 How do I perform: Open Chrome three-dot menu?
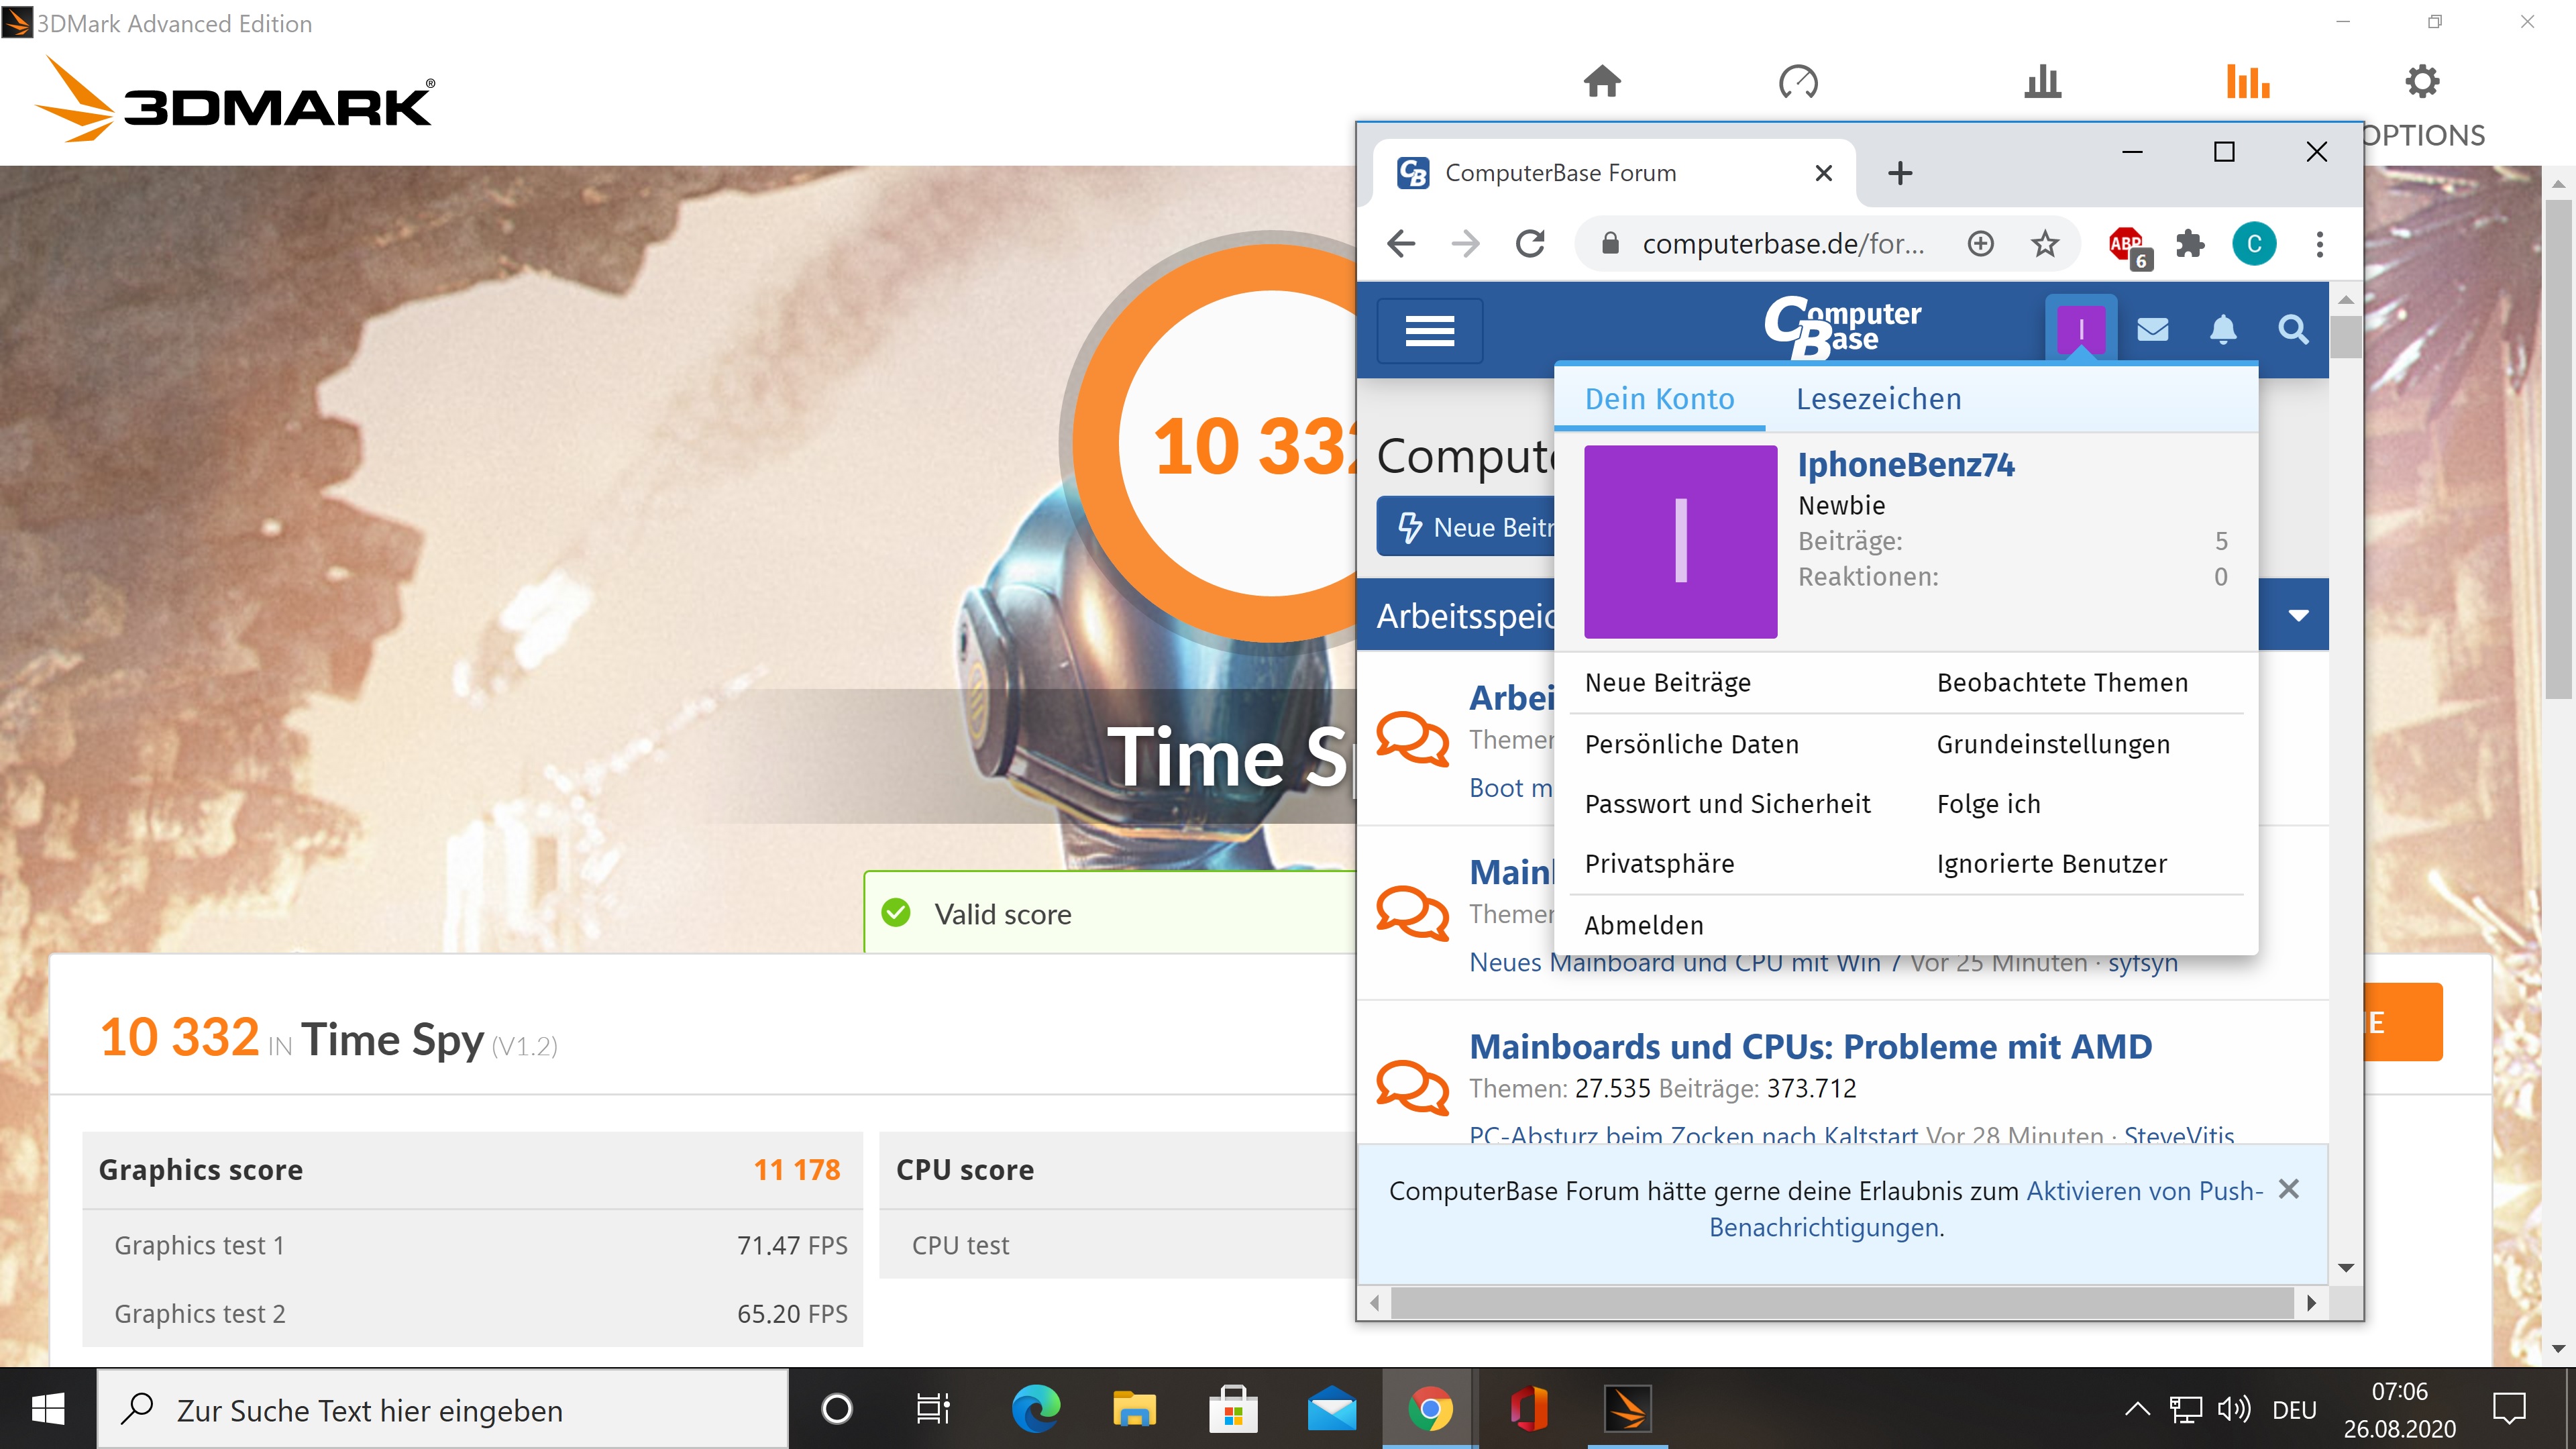[2320, 244]
